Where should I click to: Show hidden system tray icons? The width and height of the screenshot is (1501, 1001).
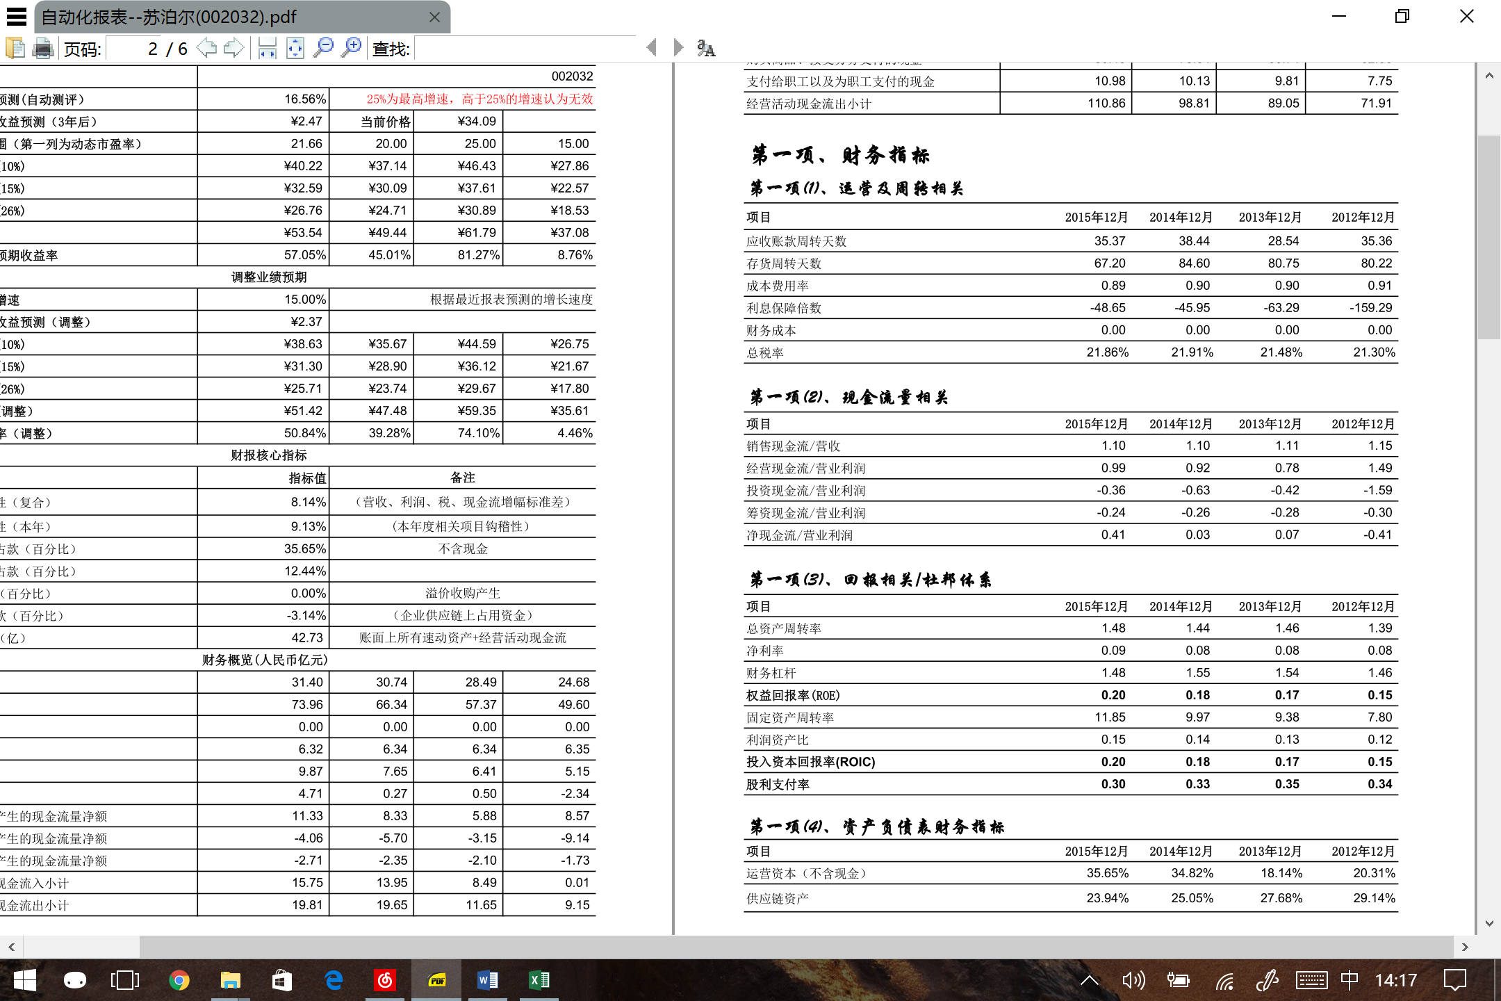coord(1090,980)
